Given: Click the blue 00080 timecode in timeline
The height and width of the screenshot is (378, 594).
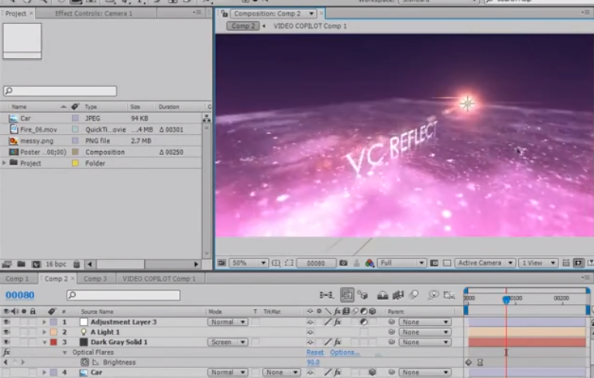Looking at the screenshot, I should (19, 295).
